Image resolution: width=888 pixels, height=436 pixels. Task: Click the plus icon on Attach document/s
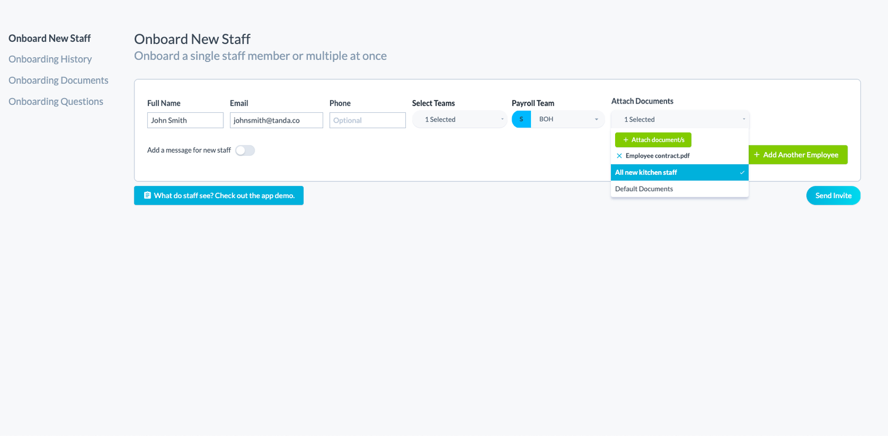626,140
